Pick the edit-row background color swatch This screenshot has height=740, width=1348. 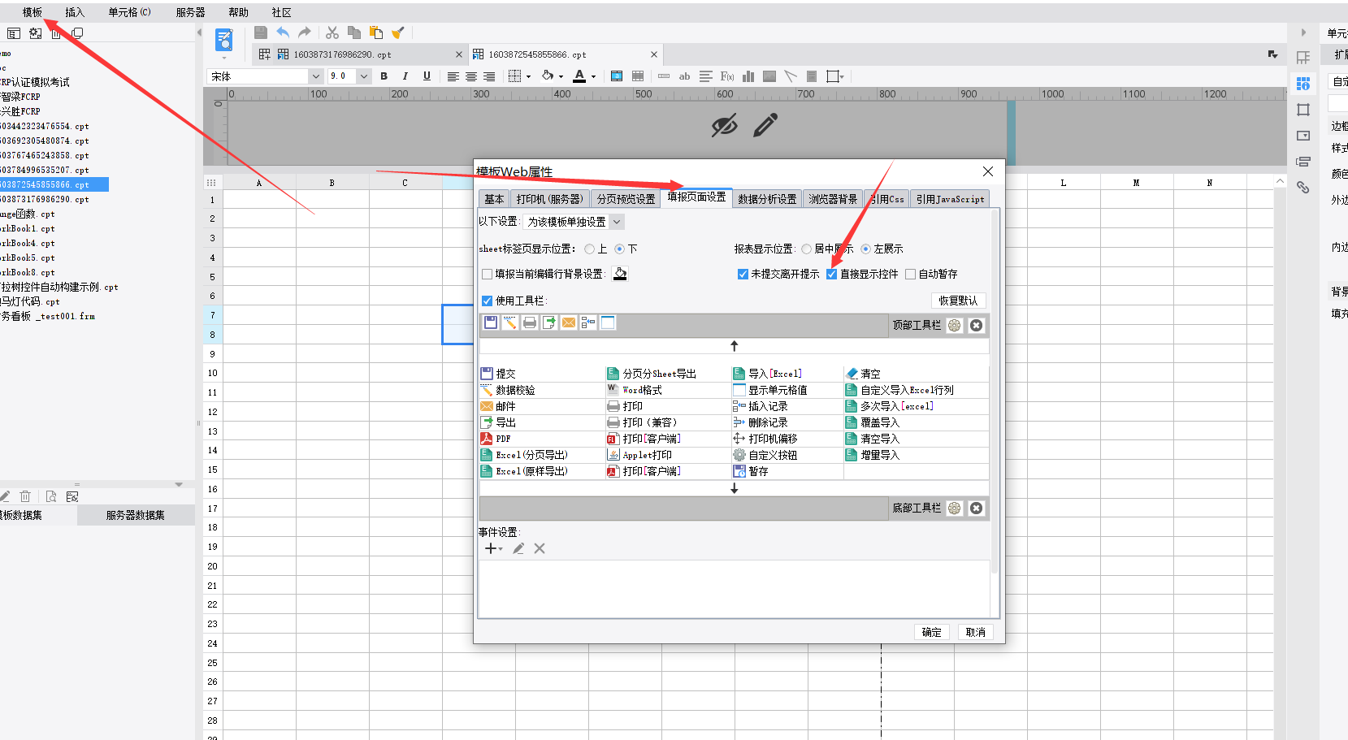click(620, 274)
